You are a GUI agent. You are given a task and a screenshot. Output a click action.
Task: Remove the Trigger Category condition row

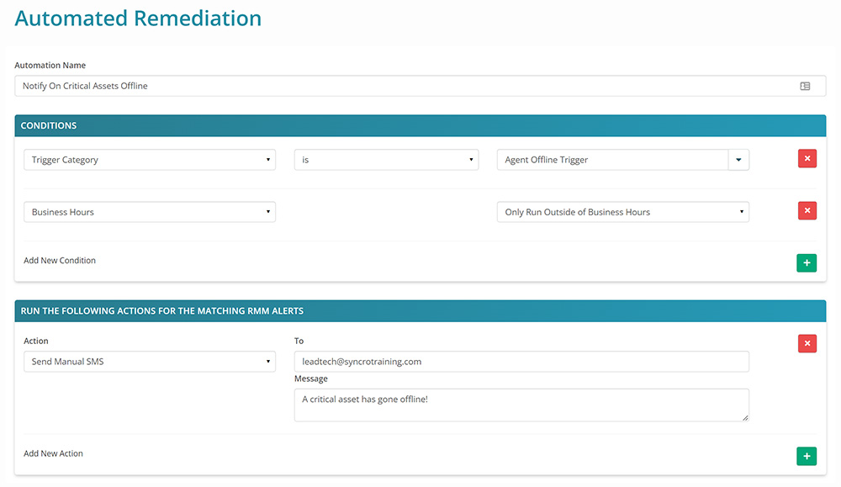(807, 159)
